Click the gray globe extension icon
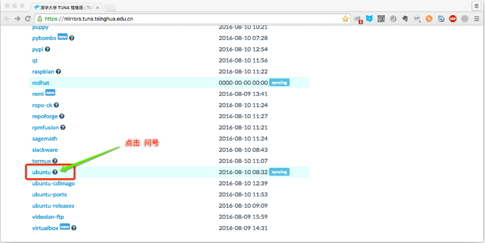The width and height of the screenshot is (485, 243). coord(464,19)
